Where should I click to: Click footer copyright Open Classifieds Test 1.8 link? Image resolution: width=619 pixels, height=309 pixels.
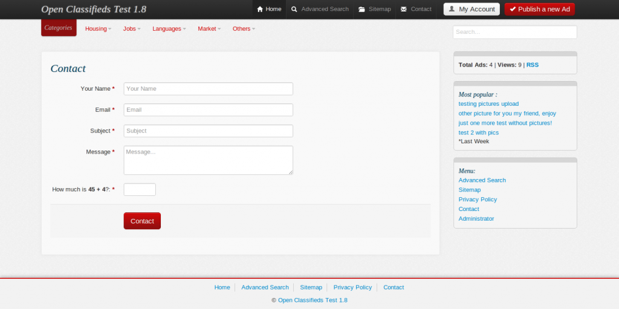[x=313, y=301]
